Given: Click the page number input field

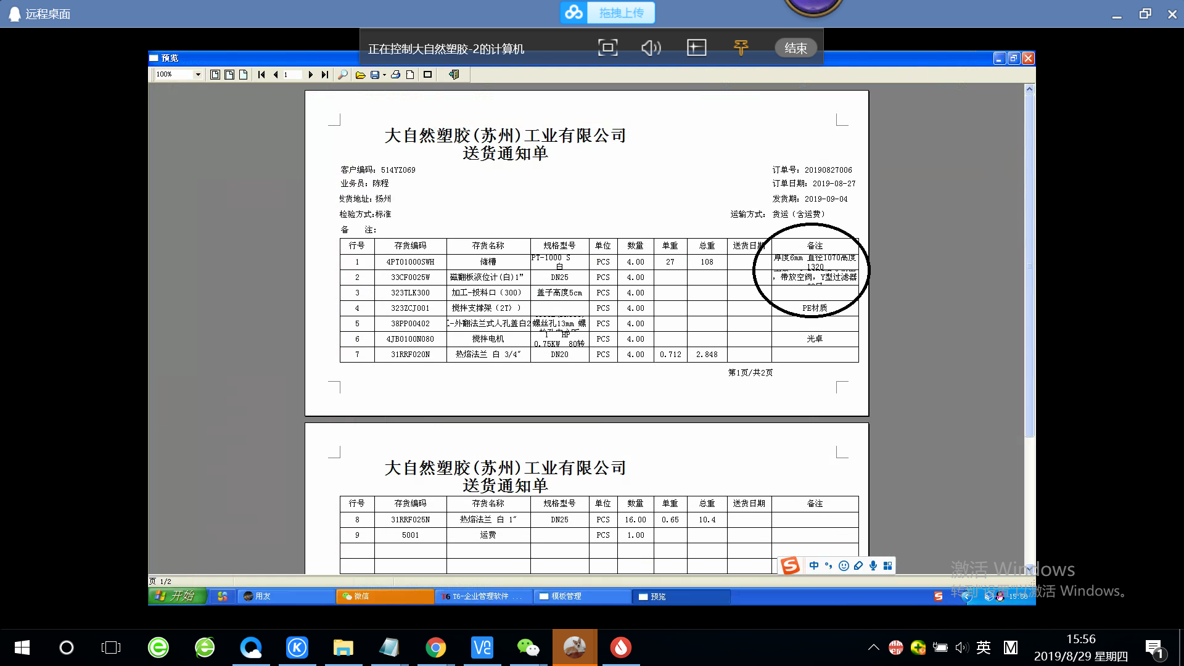Looking at the screenshot, I should tap(292, 75).
